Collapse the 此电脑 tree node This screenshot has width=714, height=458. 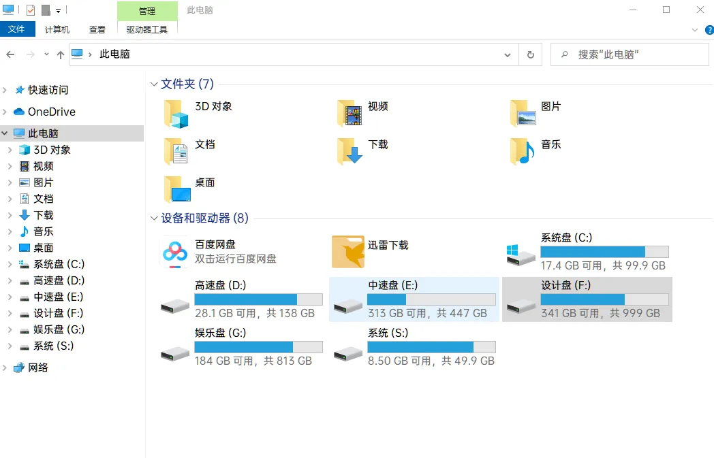[5, 133]
